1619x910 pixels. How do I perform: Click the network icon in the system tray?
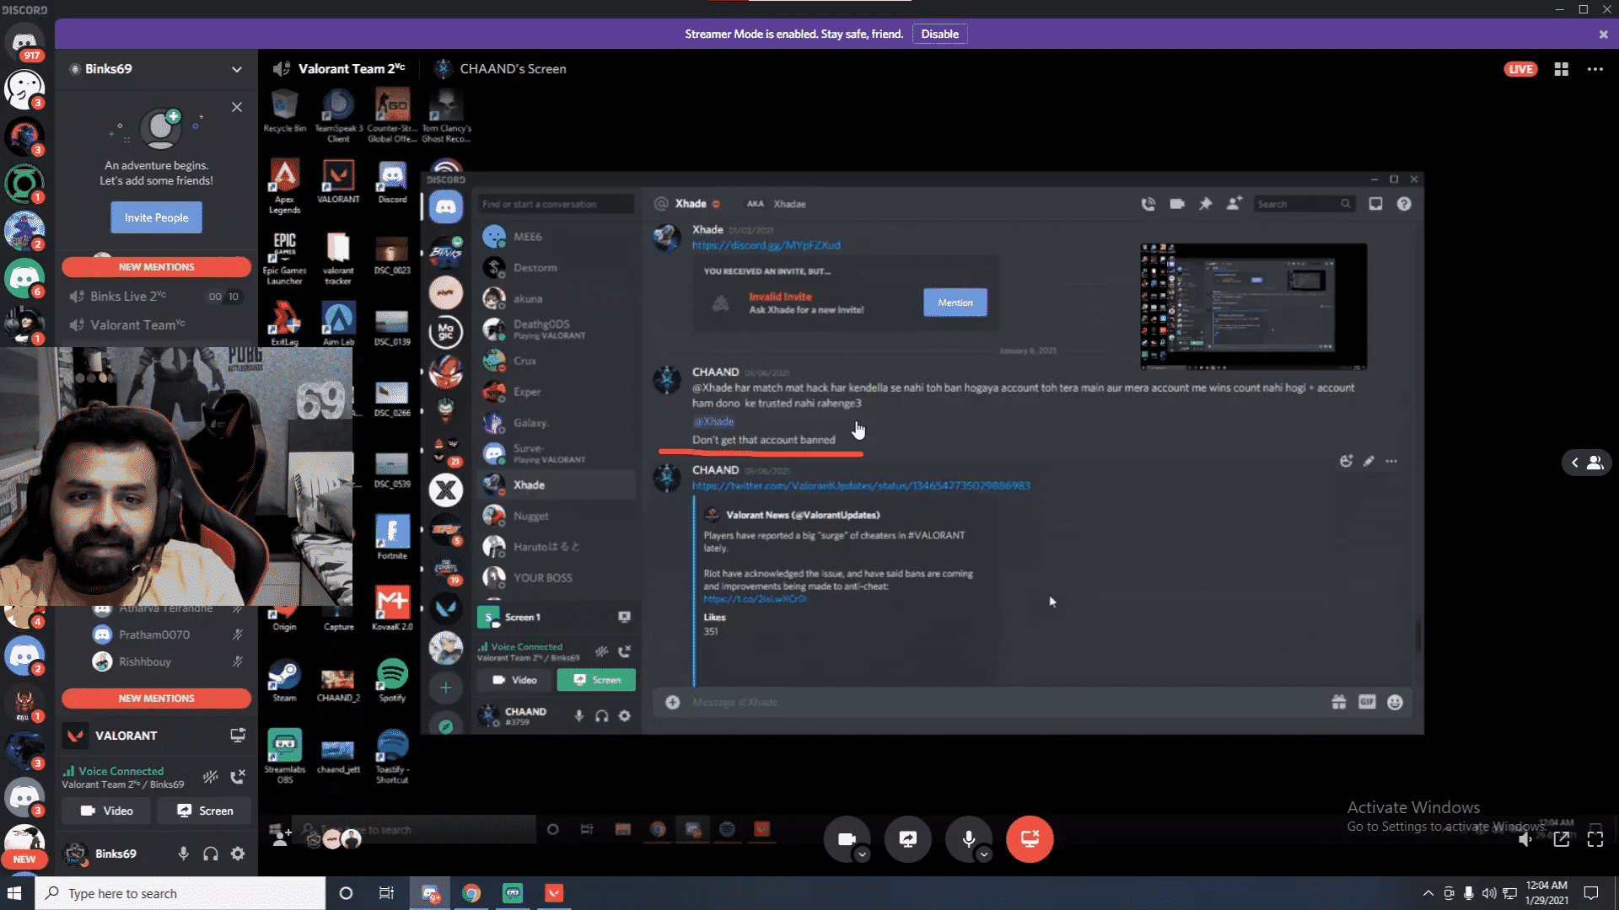click(x=1509, y=893)
